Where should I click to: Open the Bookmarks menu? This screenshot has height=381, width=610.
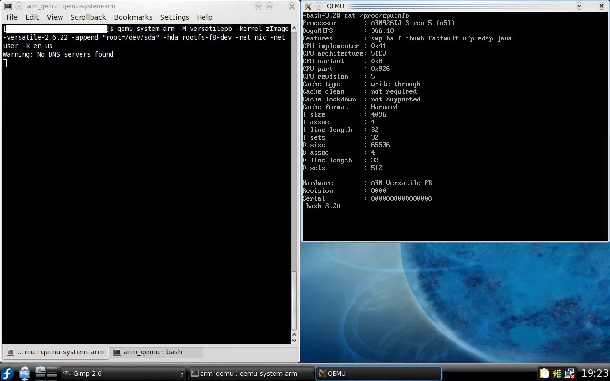pyautogui.click(x=133, y=17)
